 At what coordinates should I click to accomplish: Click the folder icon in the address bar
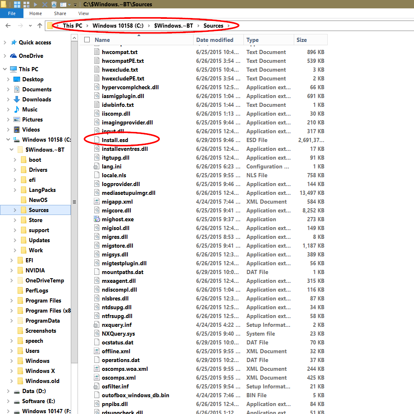[50, 26]
